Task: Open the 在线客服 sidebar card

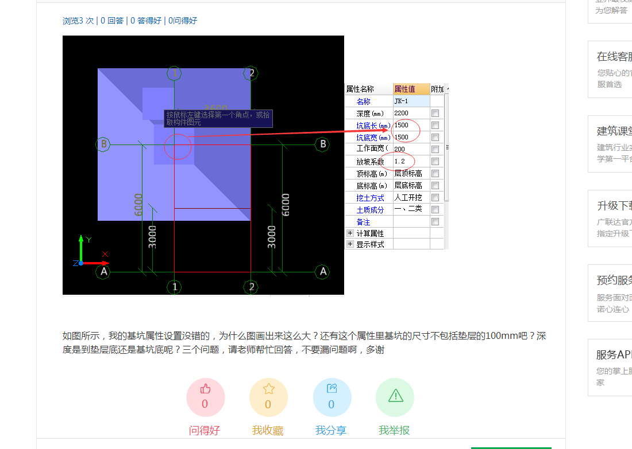Action: (610, 69)
